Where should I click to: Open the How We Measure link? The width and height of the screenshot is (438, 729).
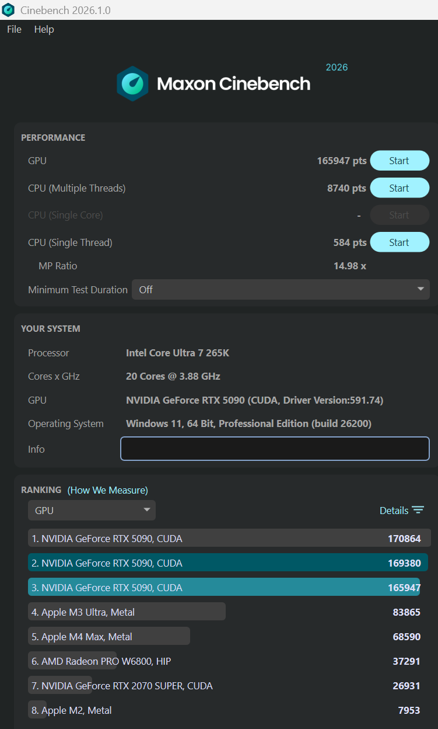click(x=108, y=490)
